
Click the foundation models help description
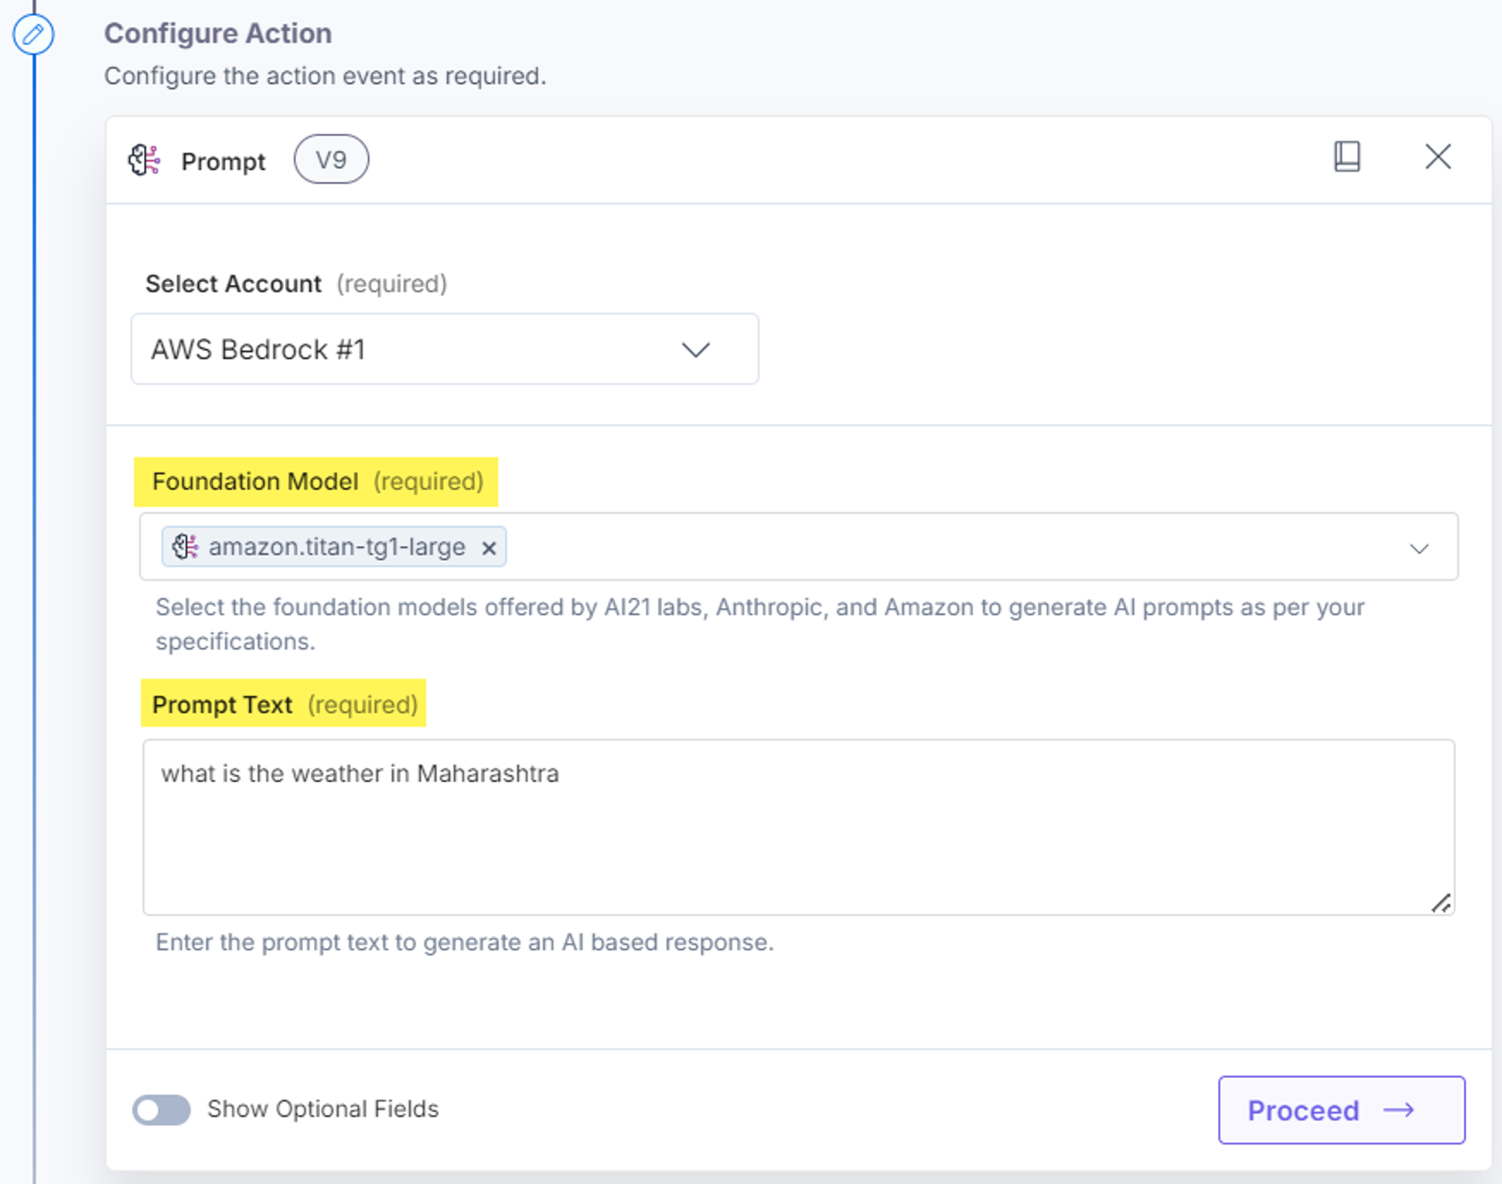(x=760, y=624)
